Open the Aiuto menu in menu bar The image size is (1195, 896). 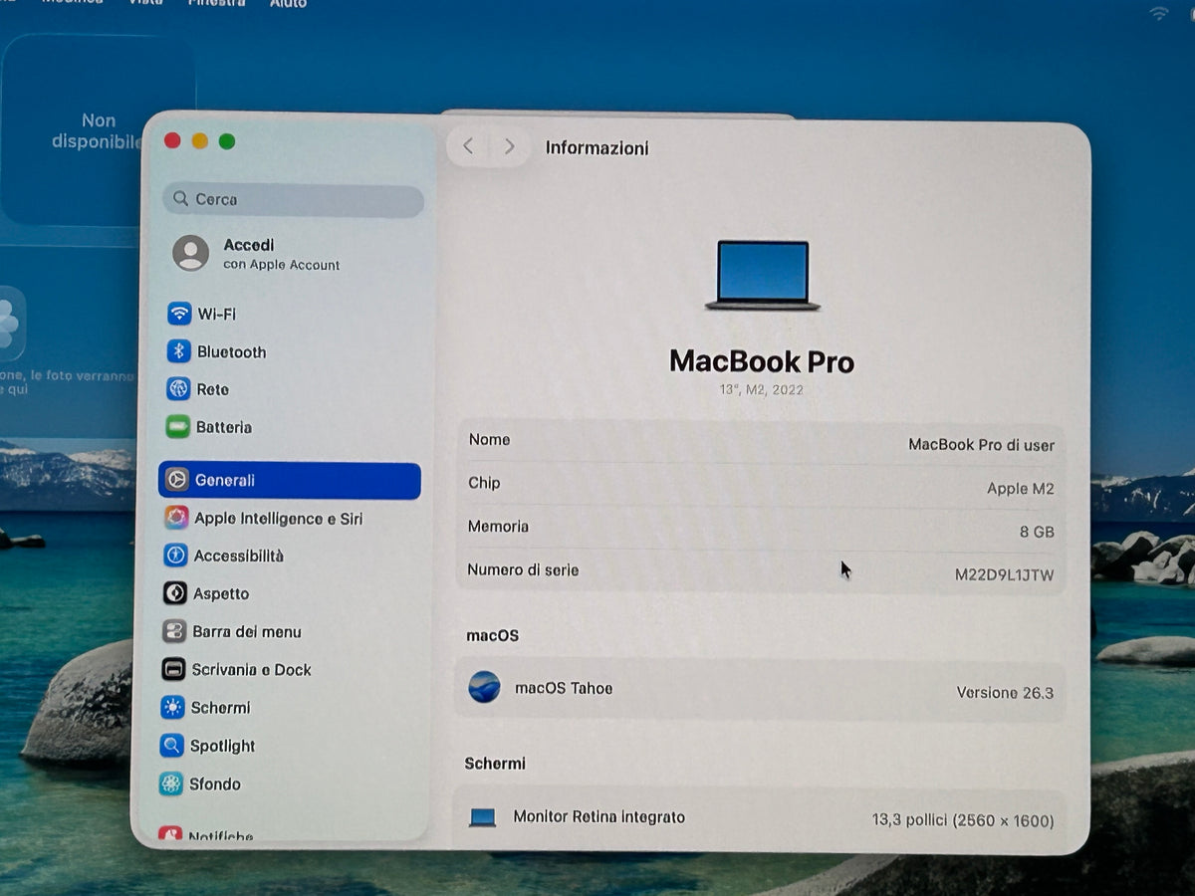tap(288, 3)
